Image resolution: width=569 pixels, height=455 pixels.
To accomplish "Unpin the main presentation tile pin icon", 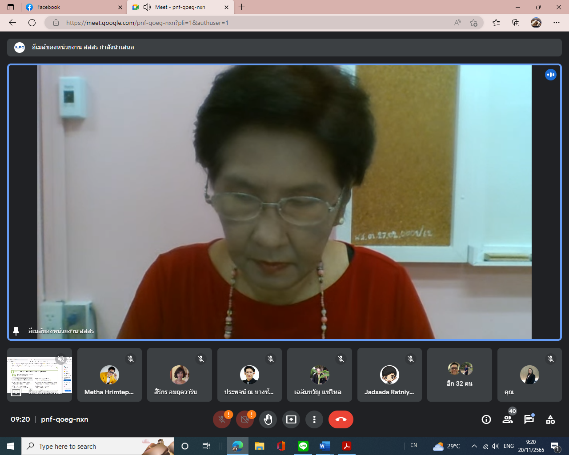I will pyautogui.click(x=16, y=331).
